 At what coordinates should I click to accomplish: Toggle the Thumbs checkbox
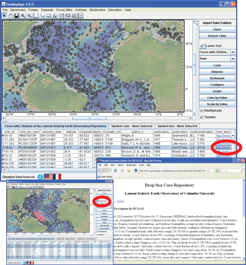(x=202, y=117)
